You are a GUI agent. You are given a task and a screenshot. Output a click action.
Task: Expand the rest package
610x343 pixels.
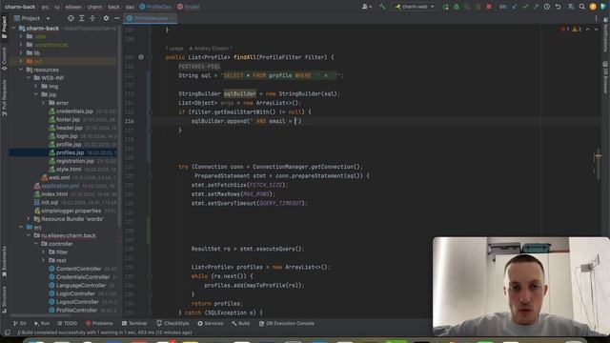click(43, 260)
